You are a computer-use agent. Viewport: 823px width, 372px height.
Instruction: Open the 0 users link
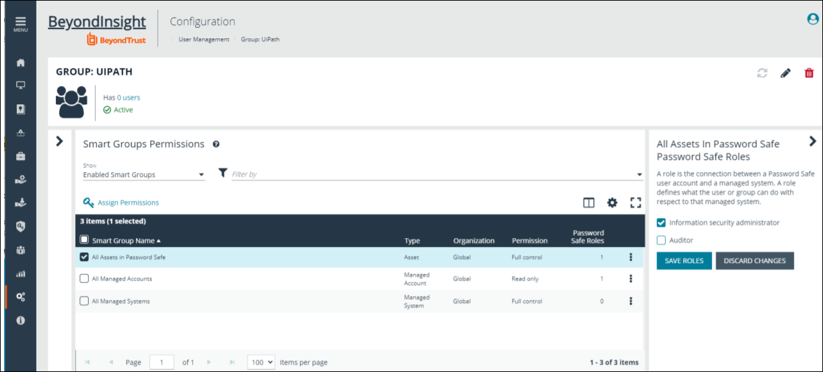tap(129, 98)
